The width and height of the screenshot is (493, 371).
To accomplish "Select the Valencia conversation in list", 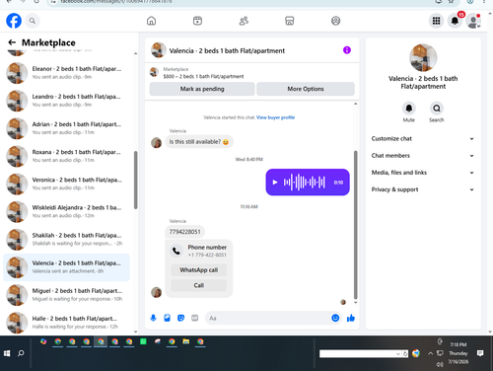I will 66,267.
